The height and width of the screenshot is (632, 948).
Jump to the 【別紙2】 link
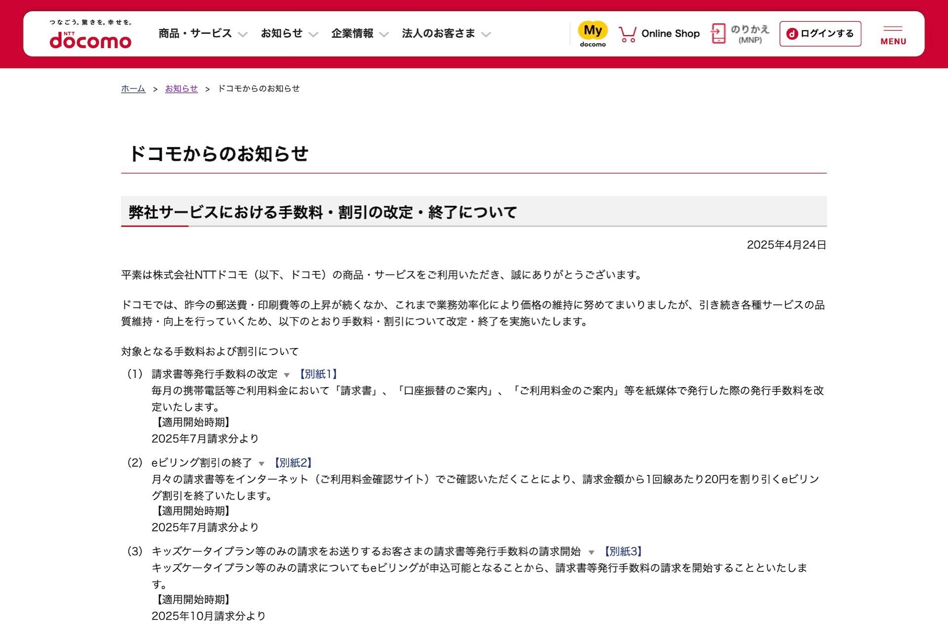[293, 463]
